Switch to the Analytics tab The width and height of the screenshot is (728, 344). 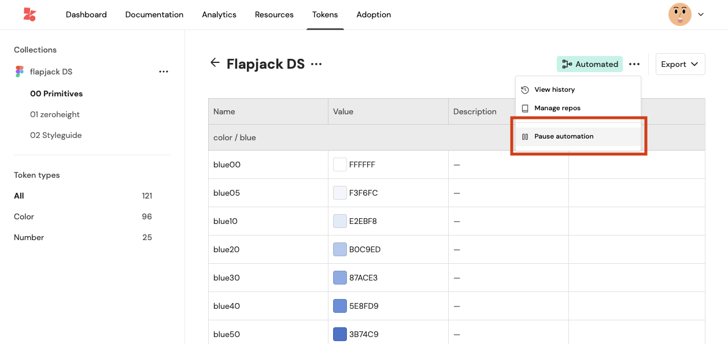219,14
